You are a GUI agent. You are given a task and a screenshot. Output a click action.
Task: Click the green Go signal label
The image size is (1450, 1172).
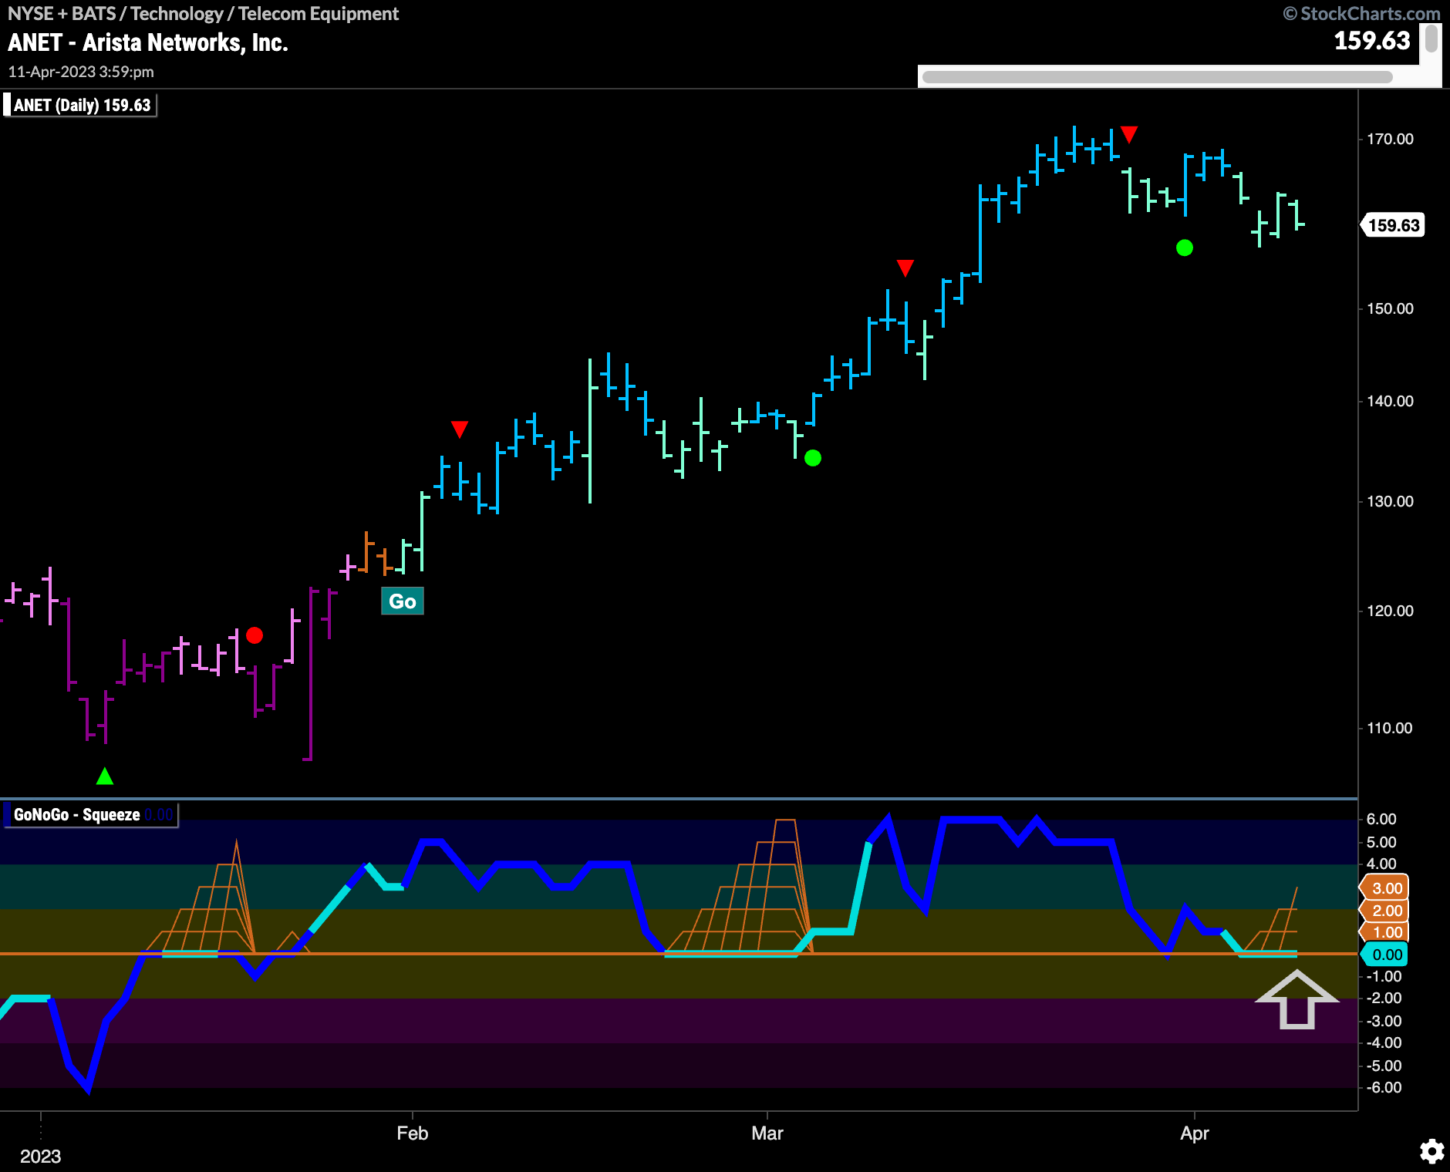403,601
